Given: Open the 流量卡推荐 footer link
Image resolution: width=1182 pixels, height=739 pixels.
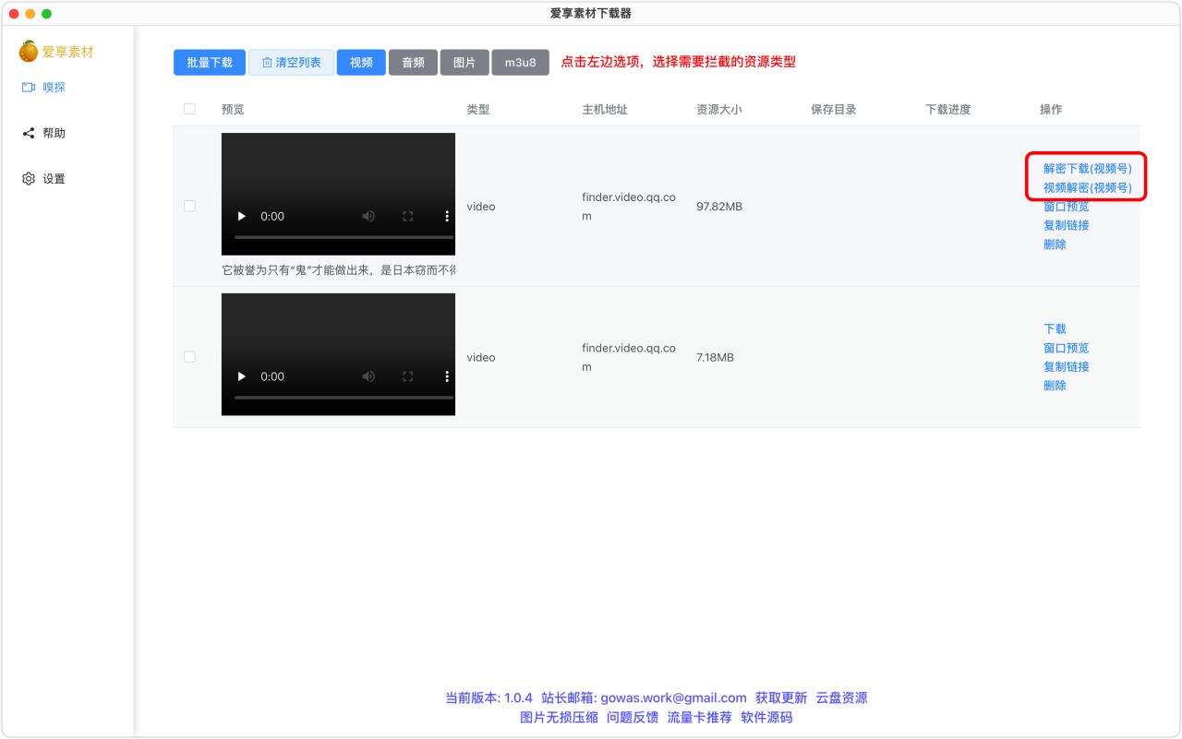Looking at the screenshot, I should (699, 717).
